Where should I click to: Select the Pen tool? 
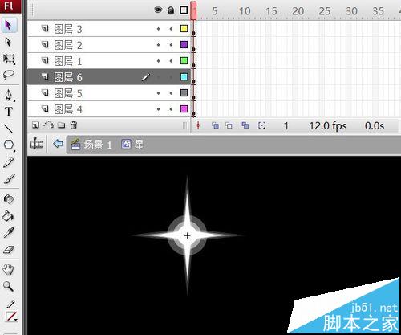pos(9,95)
